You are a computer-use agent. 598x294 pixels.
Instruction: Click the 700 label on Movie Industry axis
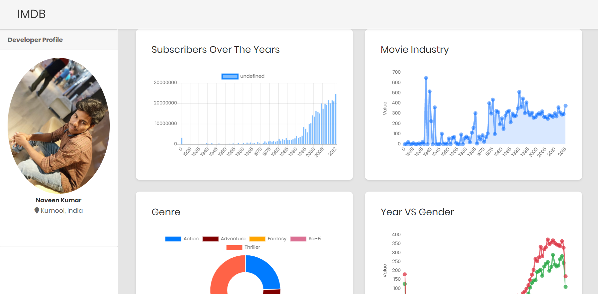pos(397,72)
